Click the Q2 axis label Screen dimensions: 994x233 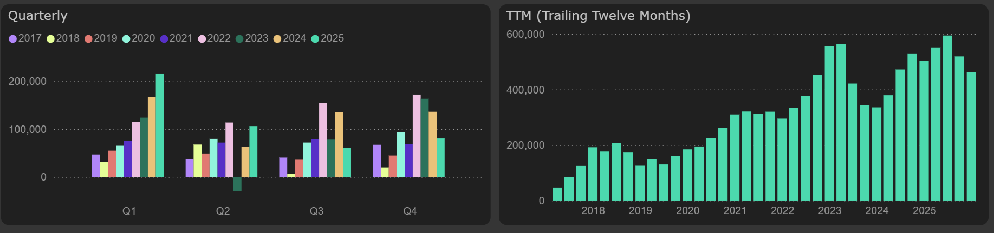(223, 211)
